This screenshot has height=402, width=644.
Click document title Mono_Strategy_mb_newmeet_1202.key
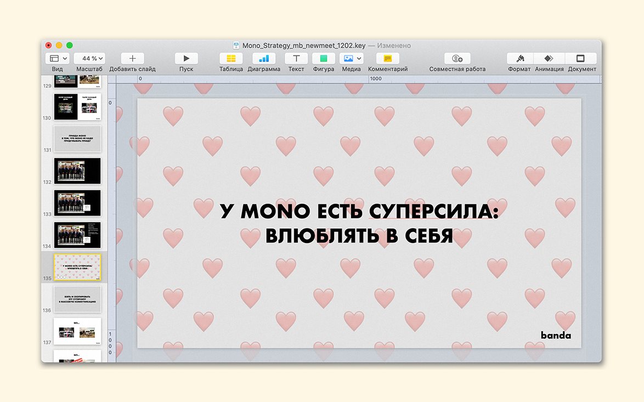pyautogui.click(x=304, y=46)
